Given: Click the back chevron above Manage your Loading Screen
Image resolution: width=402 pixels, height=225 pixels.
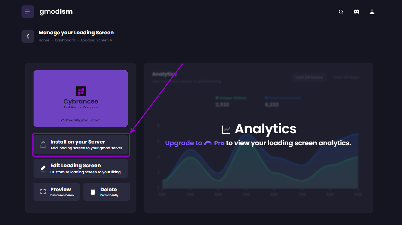Looking at the screenshot, I should pos(28,36).
